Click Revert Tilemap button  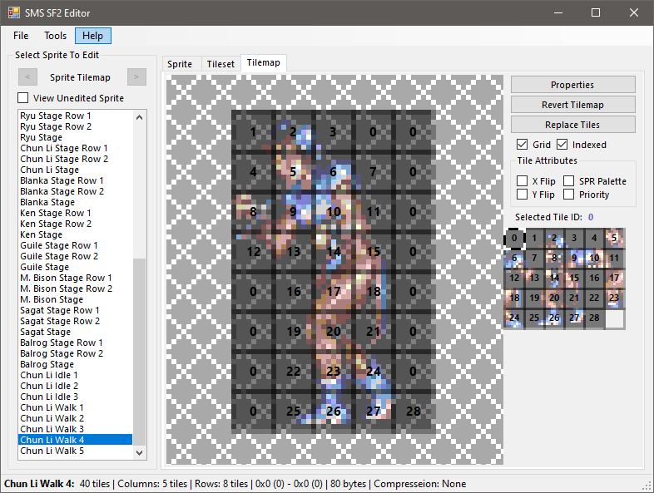[x=572, y=105]
